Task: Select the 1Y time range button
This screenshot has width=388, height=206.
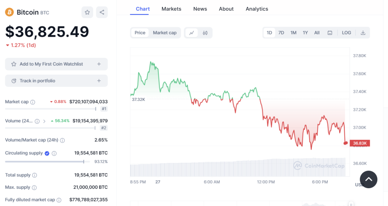Action: click(305, 33)
